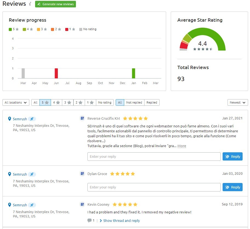Enable the No rating filter
The image size is (250, 229).
(x=105, y=102)
